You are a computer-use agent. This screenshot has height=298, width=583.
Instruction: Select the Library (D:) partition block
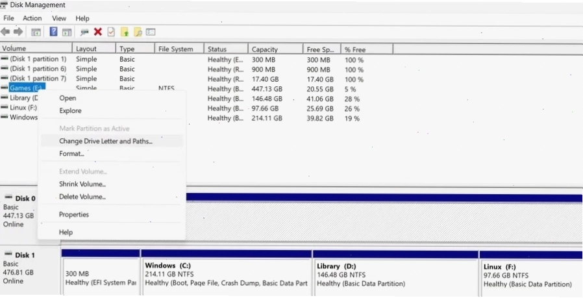pyautogui.click(x=395, y=273)
